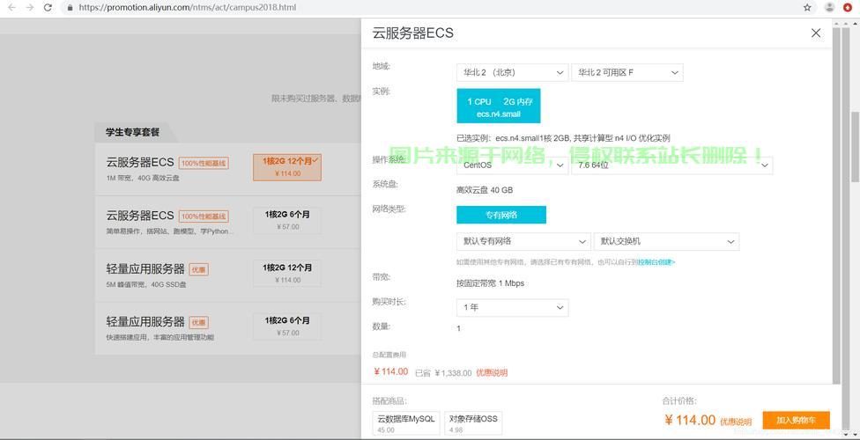Image resolution: width=860 pixels, height=440 pixels.
Task: Select 轻量应用服务器 1核2G 6个月 plan
Action: (287, 326)
